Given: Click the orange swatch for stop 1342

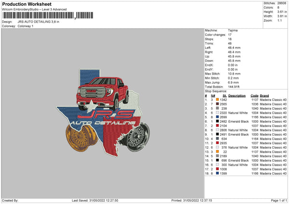Looking at the screenshot, I should [218, 100].
